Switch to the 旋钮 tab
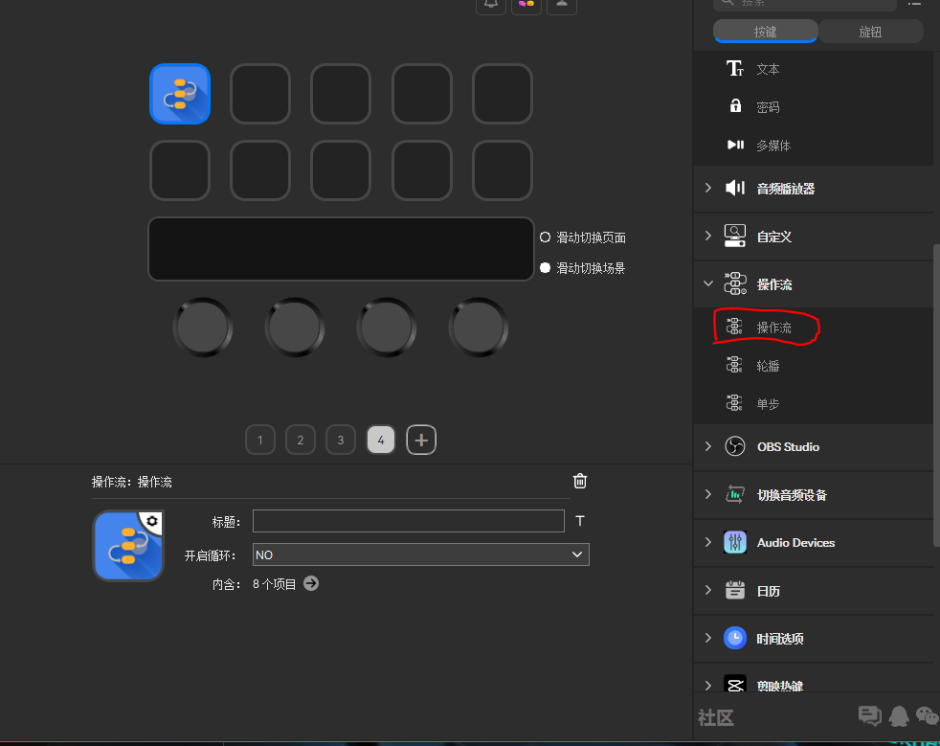Image resolution: width=940 pixels, height=746 pixels. click(x=869, y=32)
